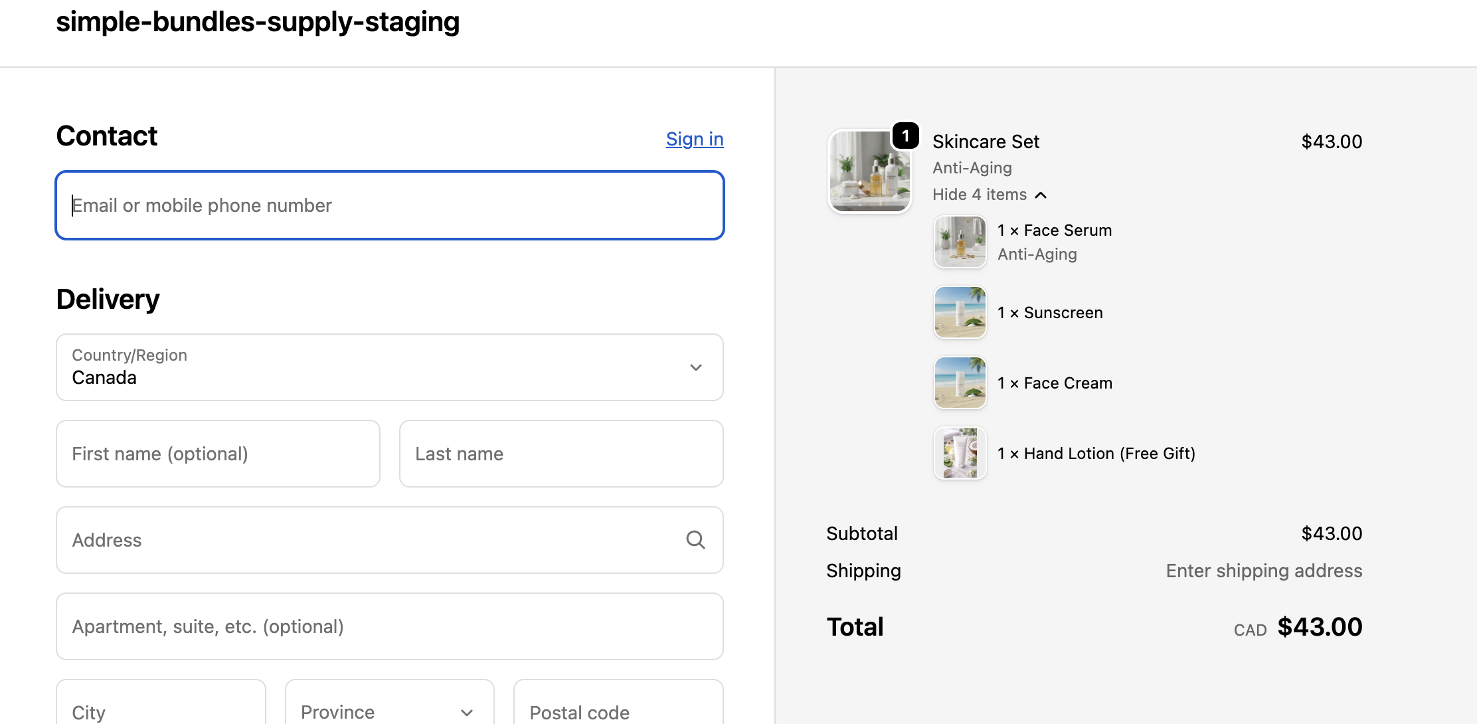
Task: Click the Postal code field
Action: coord(618,709)
